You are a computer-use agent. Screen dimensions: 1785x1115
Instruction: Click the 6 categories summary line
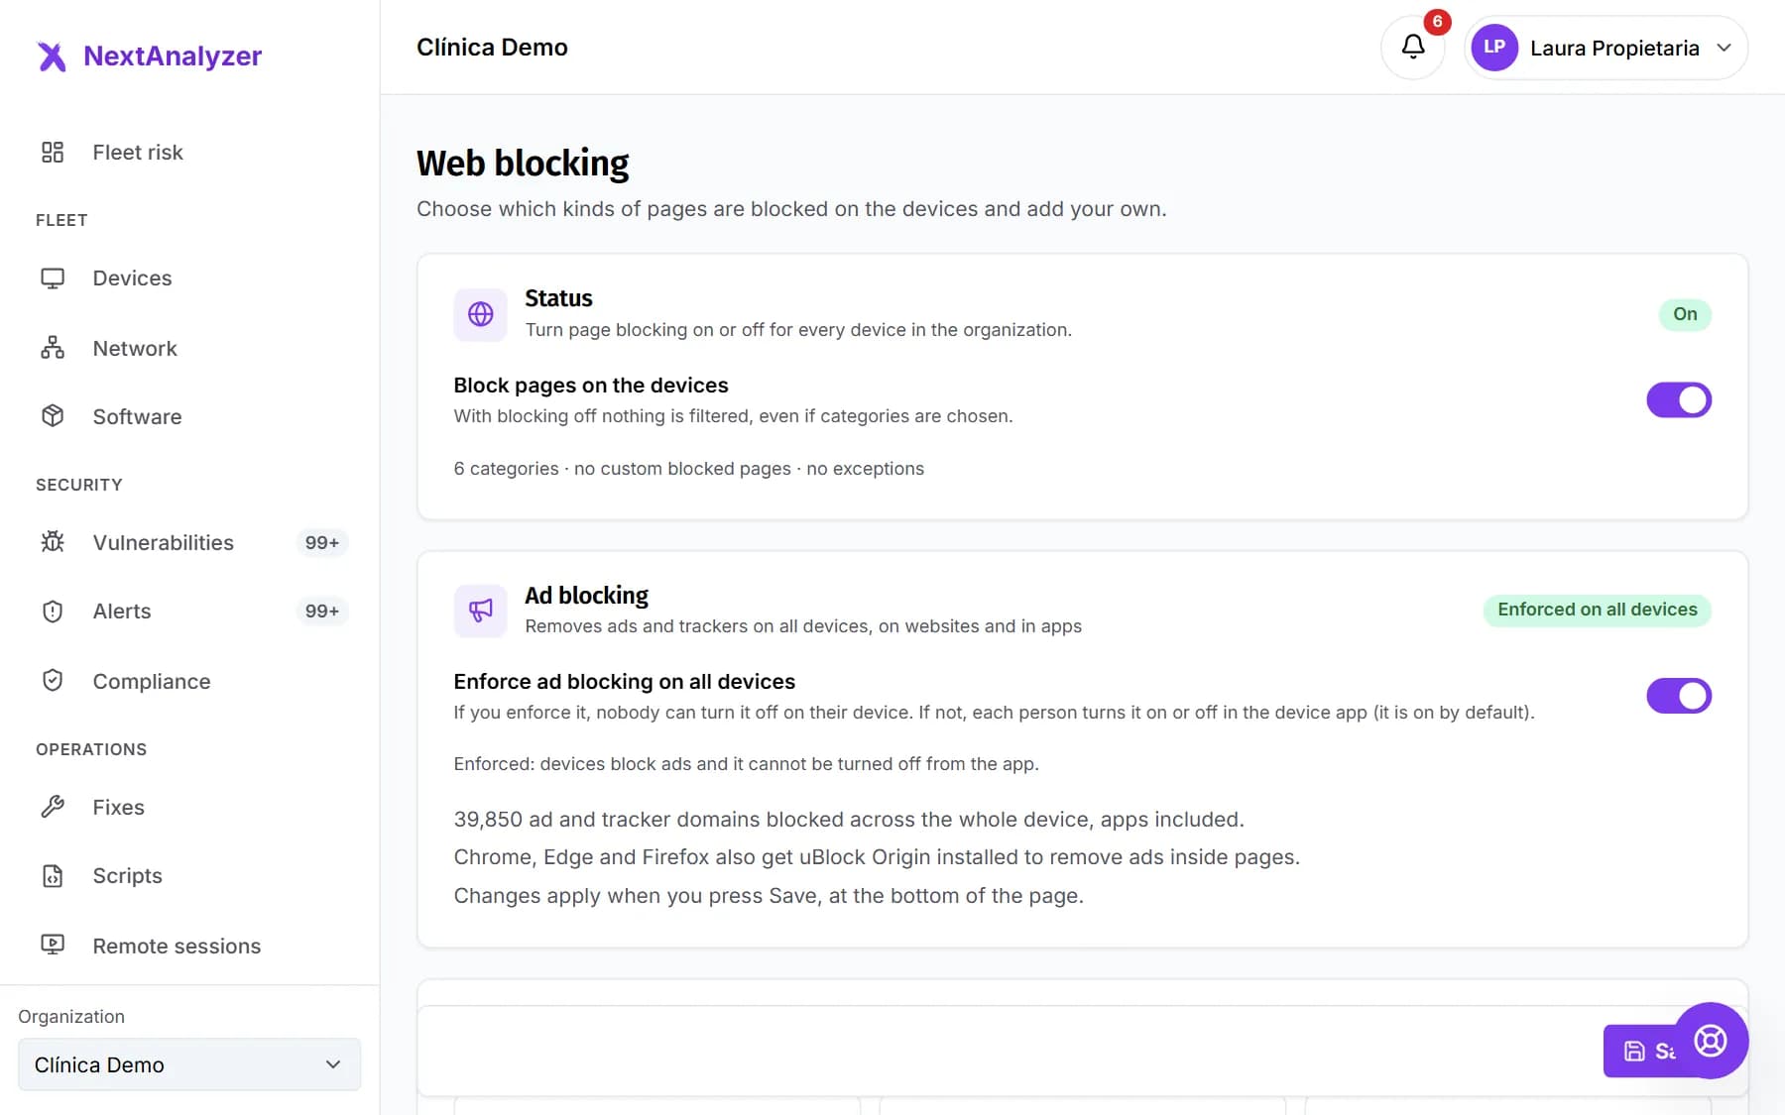[689, 469]
